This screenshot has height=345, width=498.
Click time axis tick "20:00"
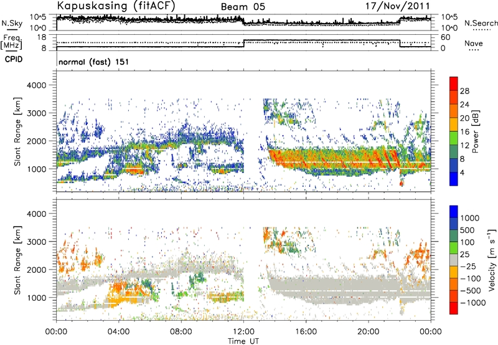point(369,332)
